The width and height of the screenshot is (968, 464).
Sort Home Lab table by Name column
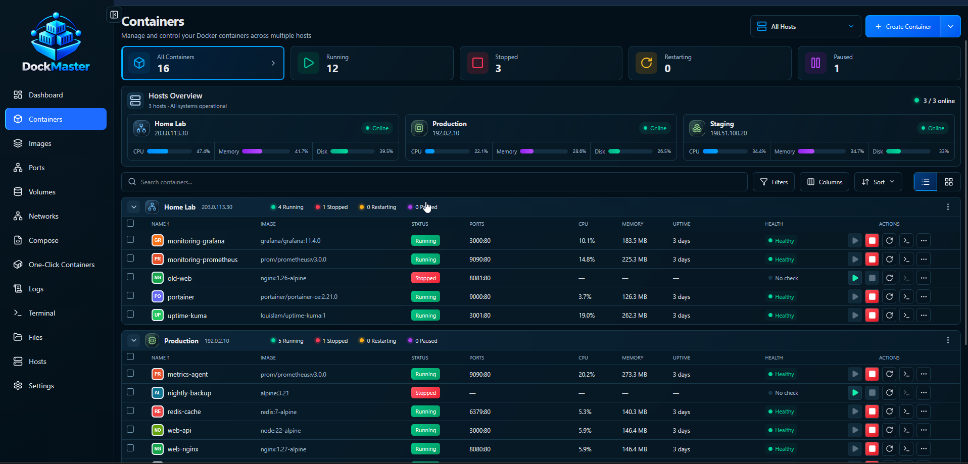pos(160,224)
